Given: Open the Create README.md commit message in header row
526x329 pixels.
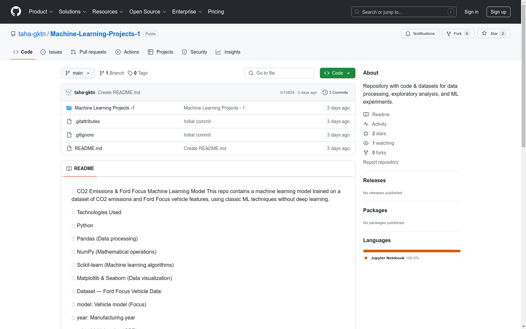Looking at the screenshot, I should 119,92.
